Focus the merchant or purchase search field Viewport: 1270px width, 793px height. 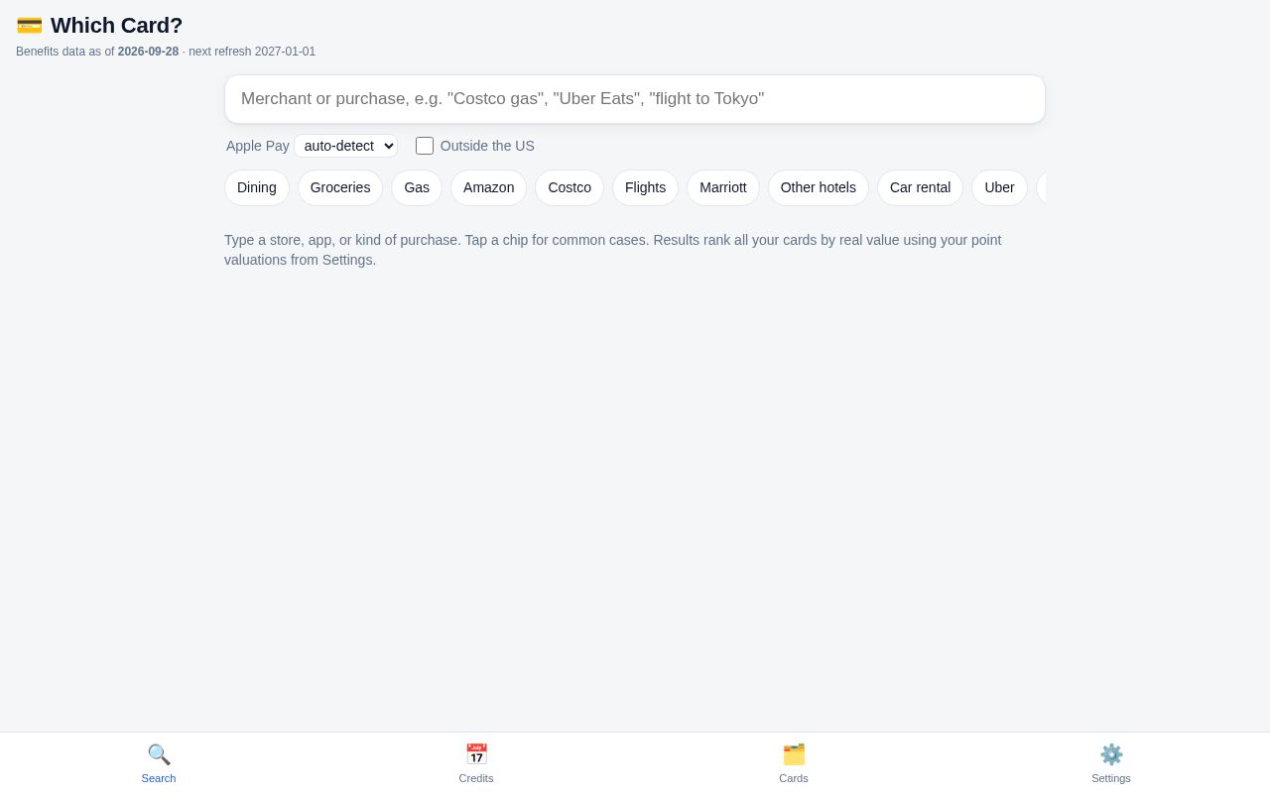[x=635, y=99]
